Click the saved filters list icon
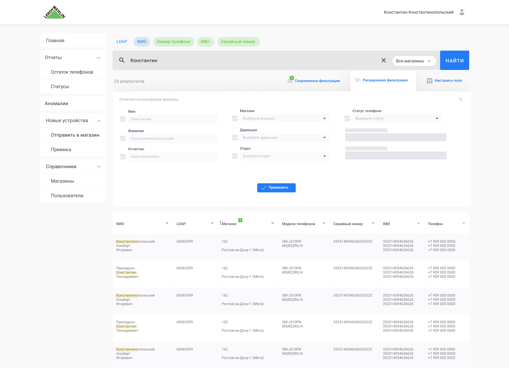 (x=290, y=81)
